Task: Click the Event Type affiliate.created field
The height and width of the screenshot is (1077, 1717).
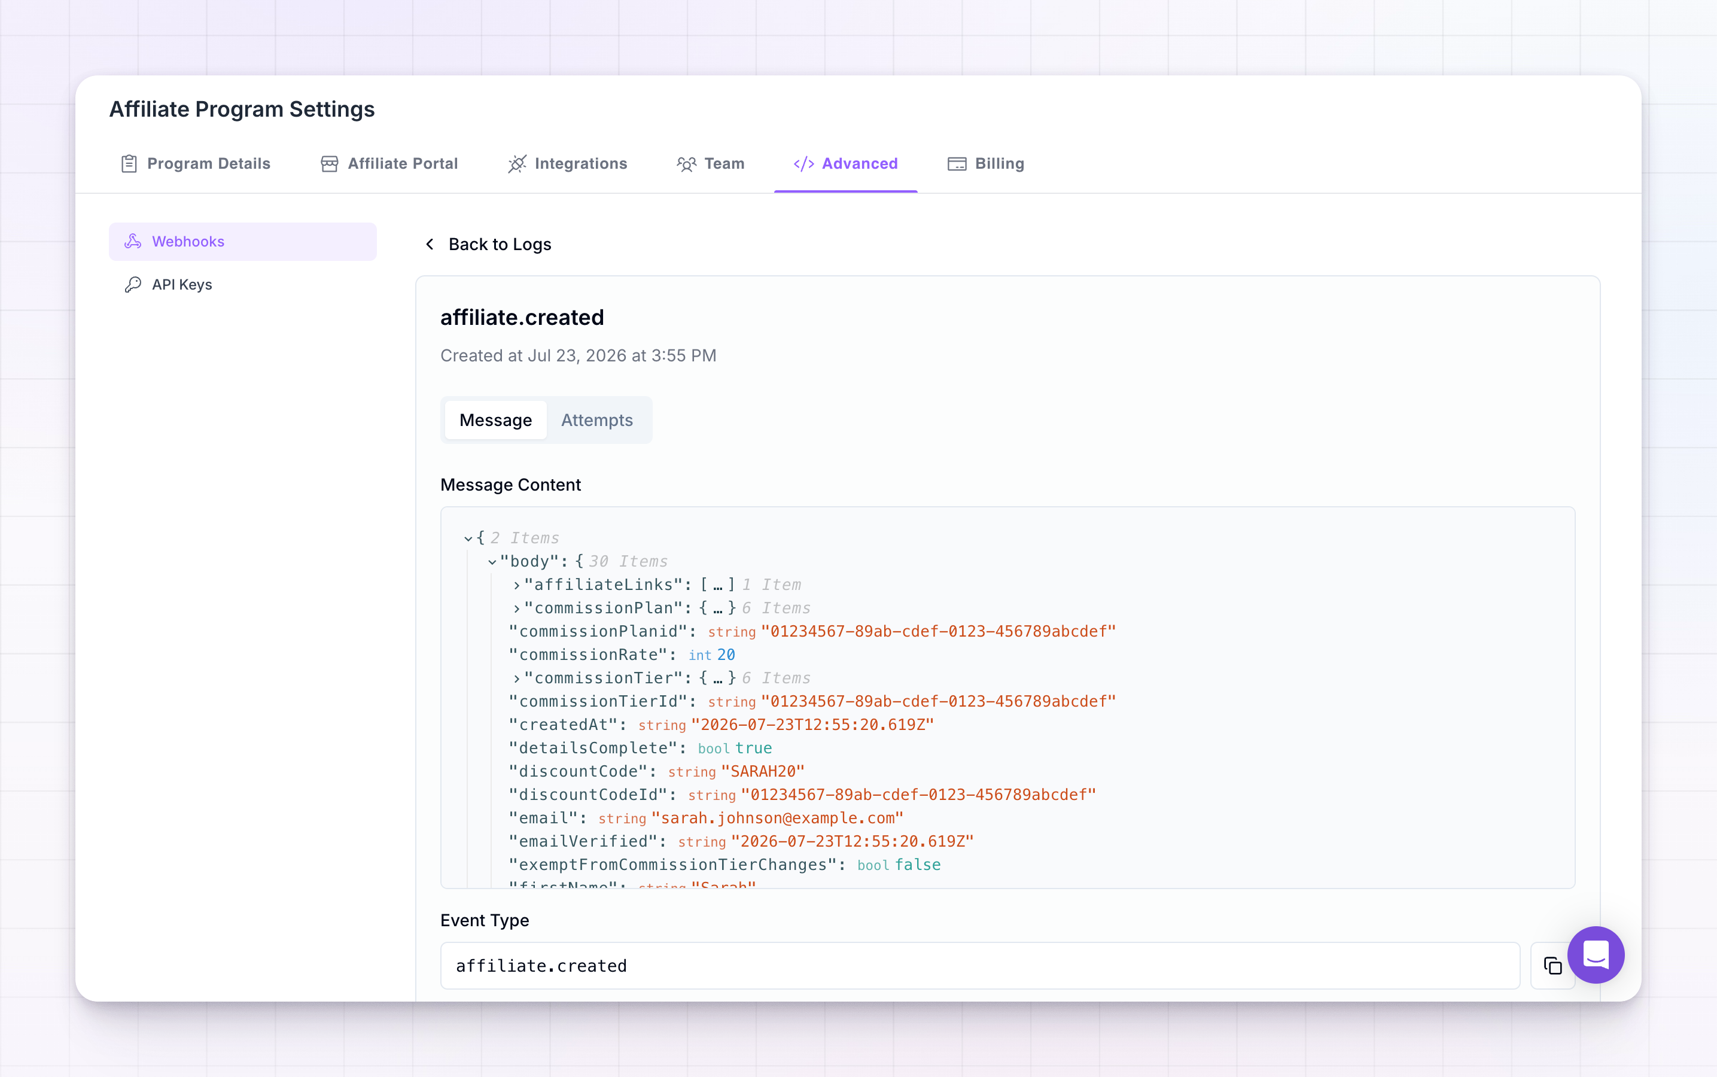Action: (x=980, y=966)
